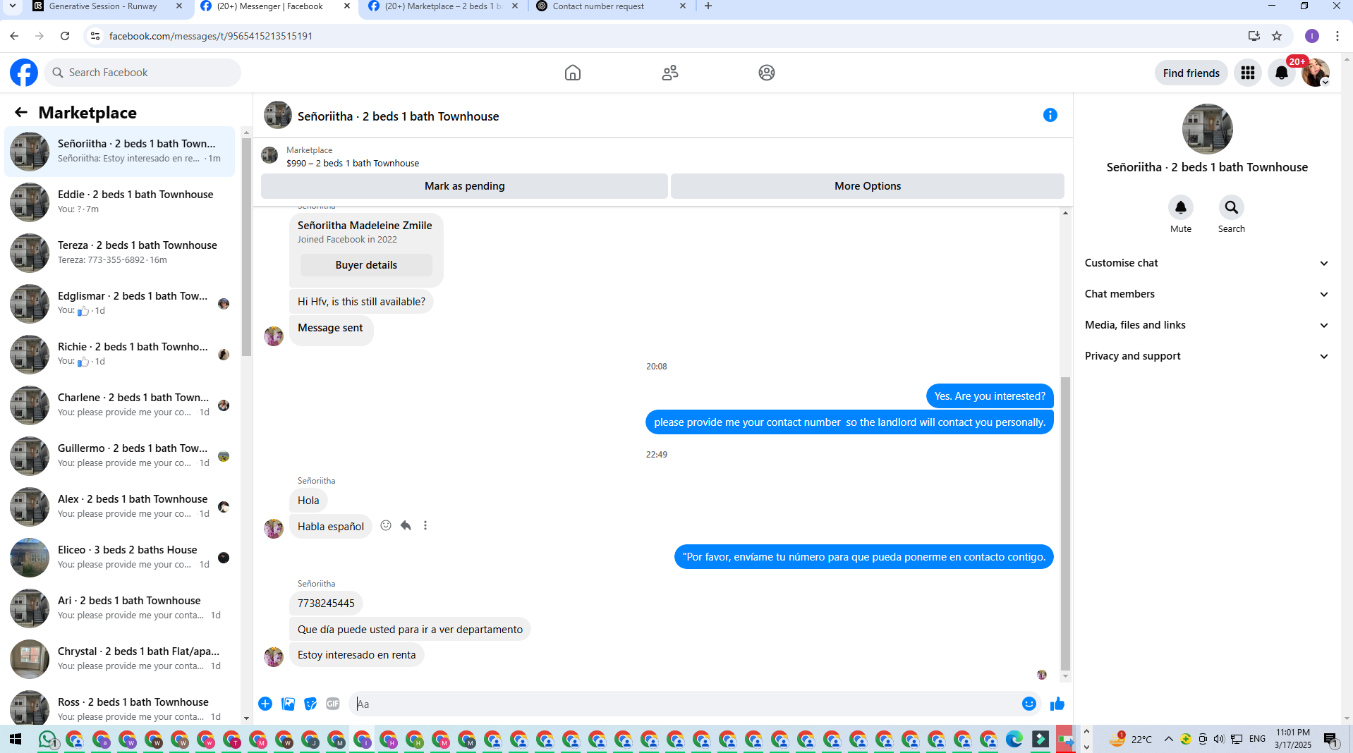
Task: Go to the Home feed icon
Action: (x=573, y=73)
